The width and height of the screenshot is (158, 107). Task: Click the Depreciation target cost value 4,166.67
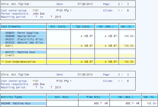click(87, 36)
